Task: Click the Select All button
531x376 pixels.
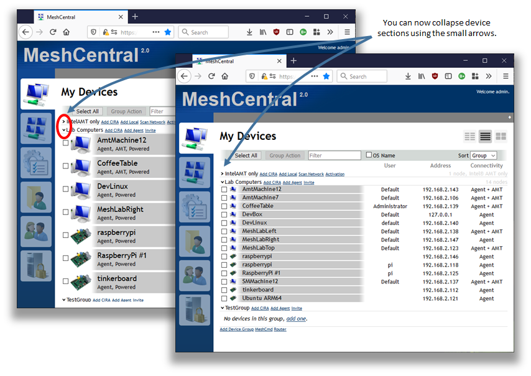Action: [246, 154]
